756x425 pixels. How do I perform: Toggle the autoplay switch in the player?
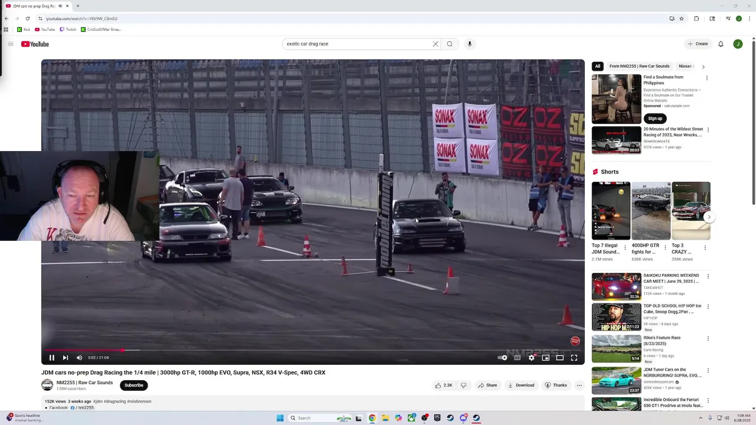503,358
